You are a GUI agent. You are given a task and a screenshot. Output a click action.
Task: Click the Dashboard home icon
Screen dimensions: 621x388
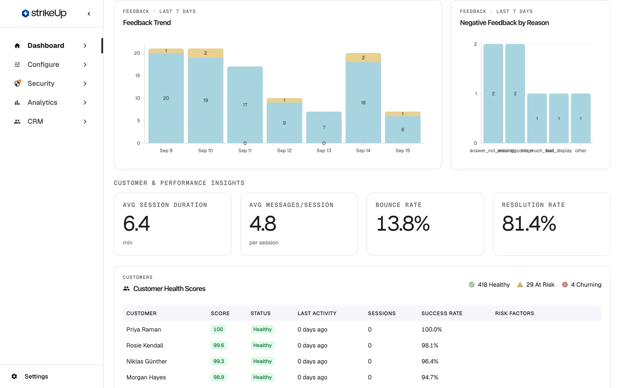[17, 46]
